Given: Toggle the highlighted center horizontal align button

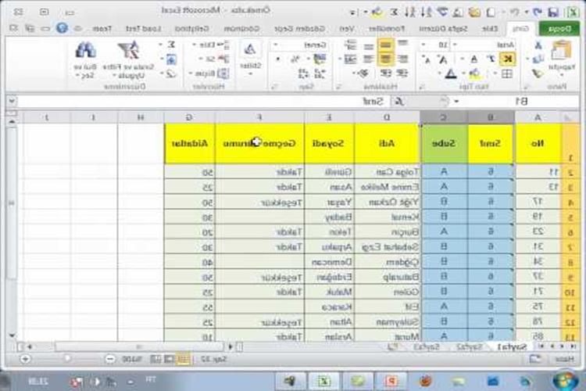Looking at the screenshot, I should pos(386,59).
